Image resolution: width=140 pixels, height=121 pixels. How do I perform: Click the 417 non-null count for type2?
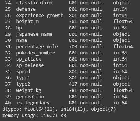point(86,84)
